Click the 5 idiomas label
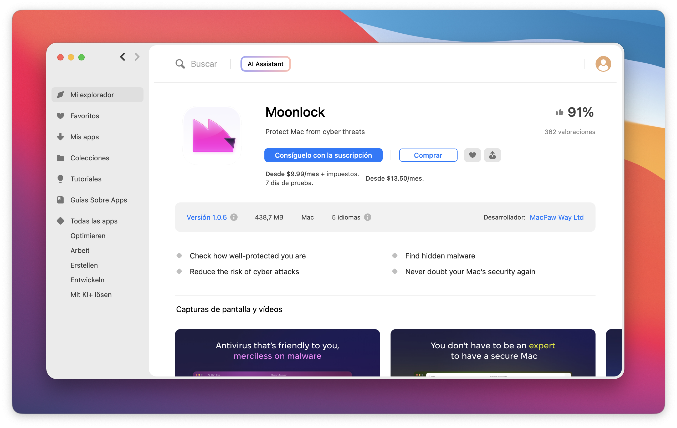This screenshot has width=677, height=428. click(346, 217)
